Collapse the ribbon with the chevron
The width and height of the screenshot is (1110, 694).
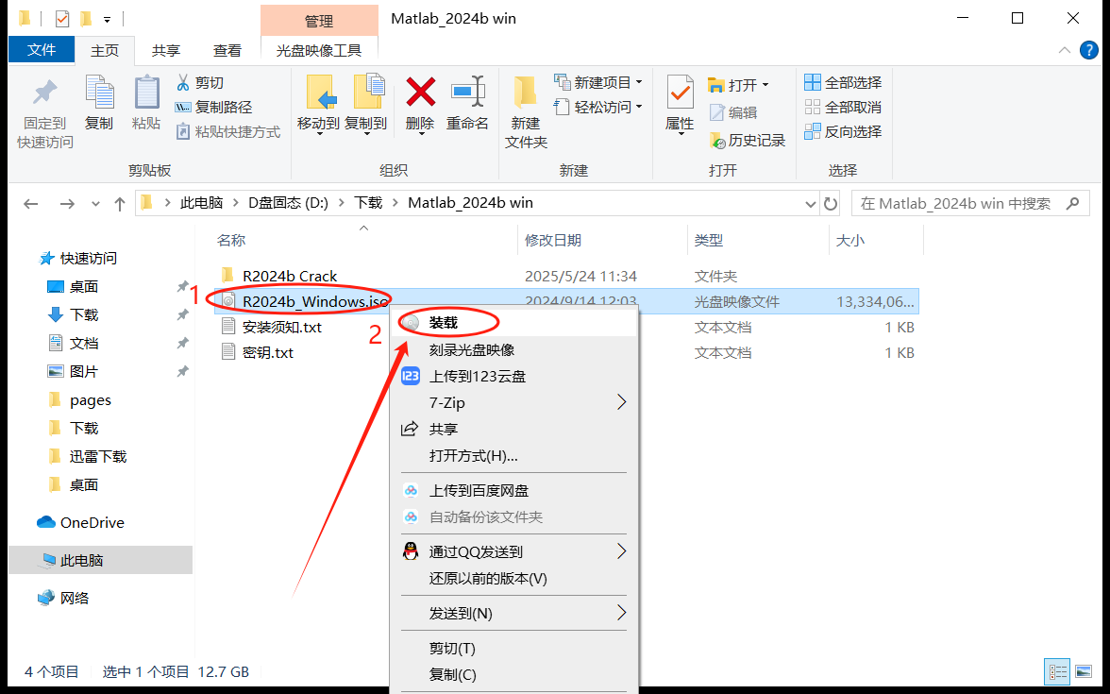(x=1064, y=50)
